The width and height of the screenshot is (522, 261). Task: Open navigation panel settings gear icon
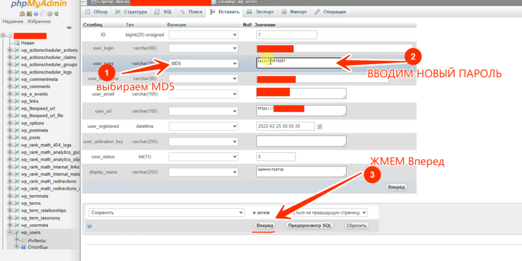(49, 13)
